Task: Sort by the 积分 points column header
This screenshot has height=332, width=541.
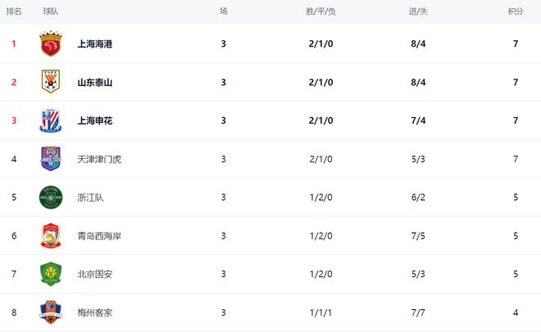Action: (516, 11)
